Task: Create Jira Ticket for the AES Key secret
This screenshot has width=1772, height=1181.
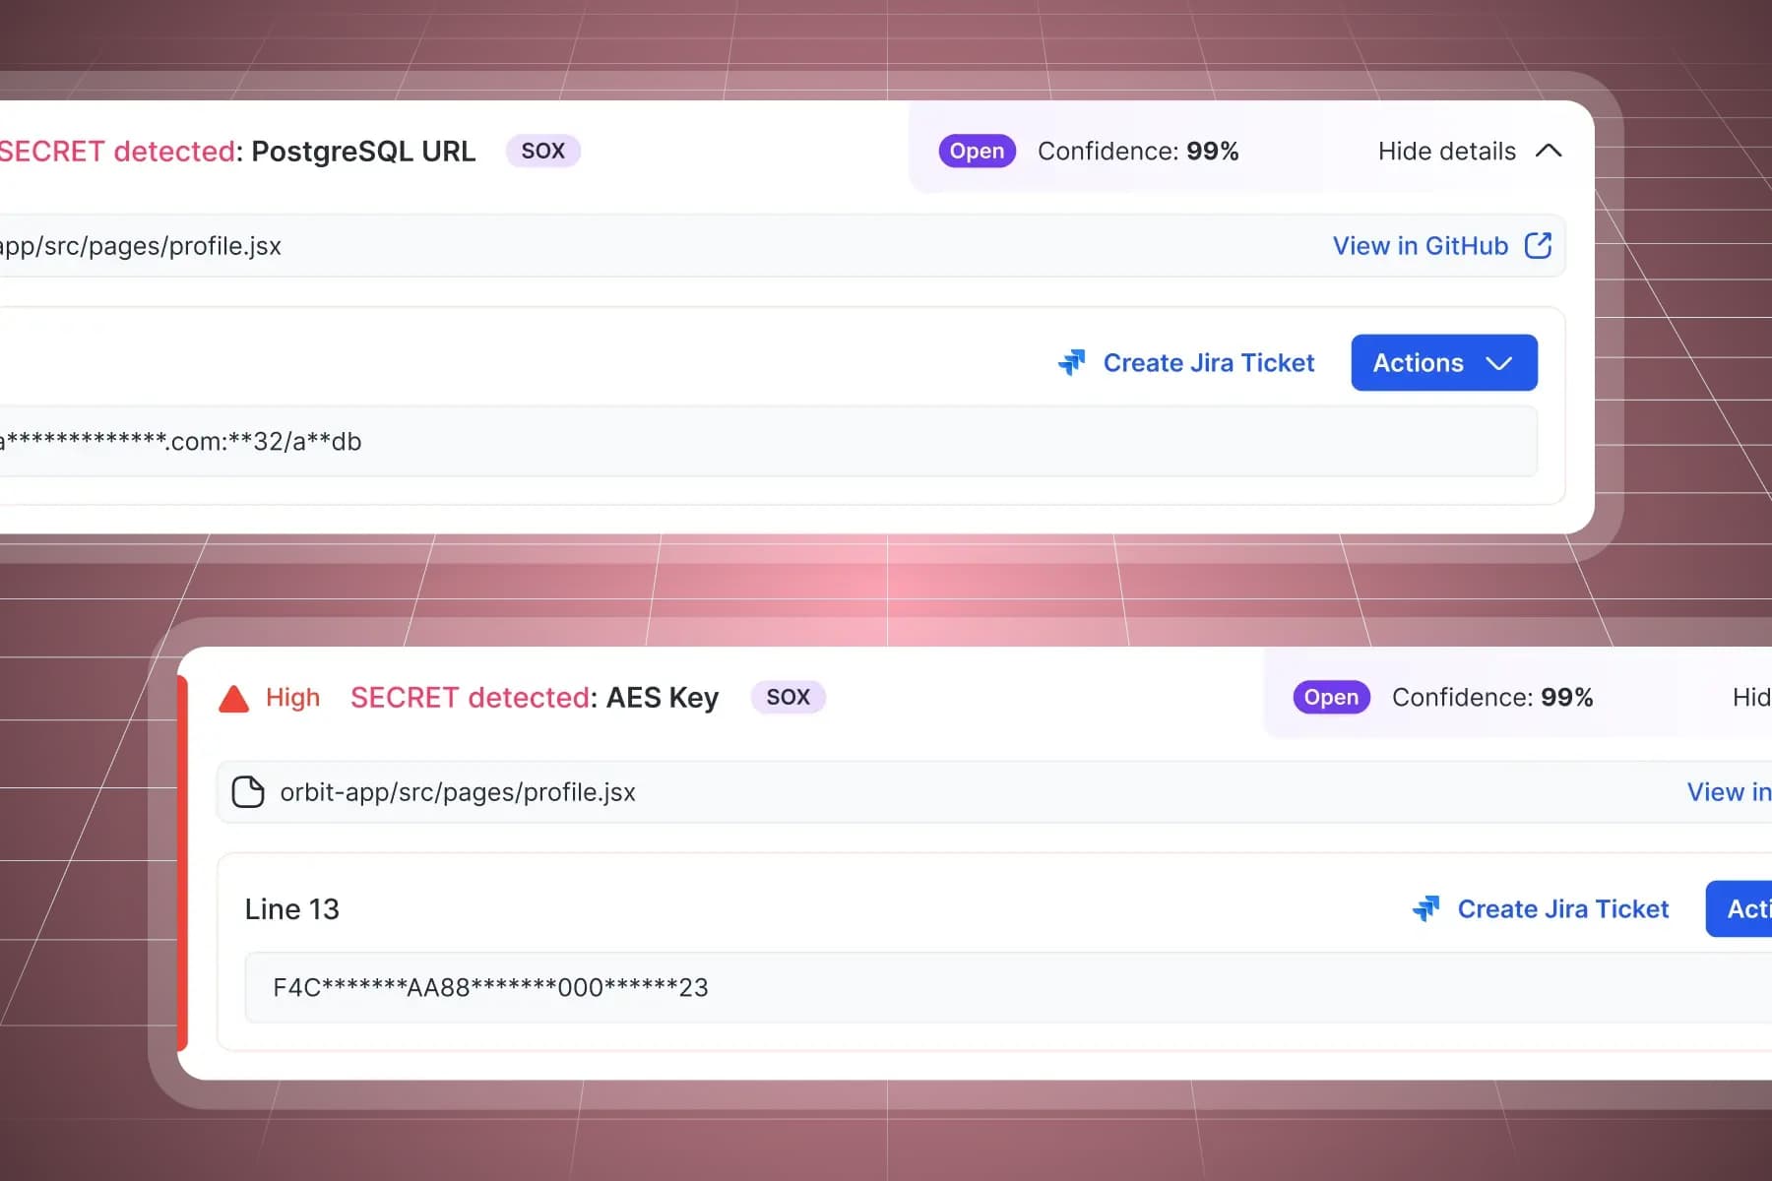Action: click(x=1563, y=908)
